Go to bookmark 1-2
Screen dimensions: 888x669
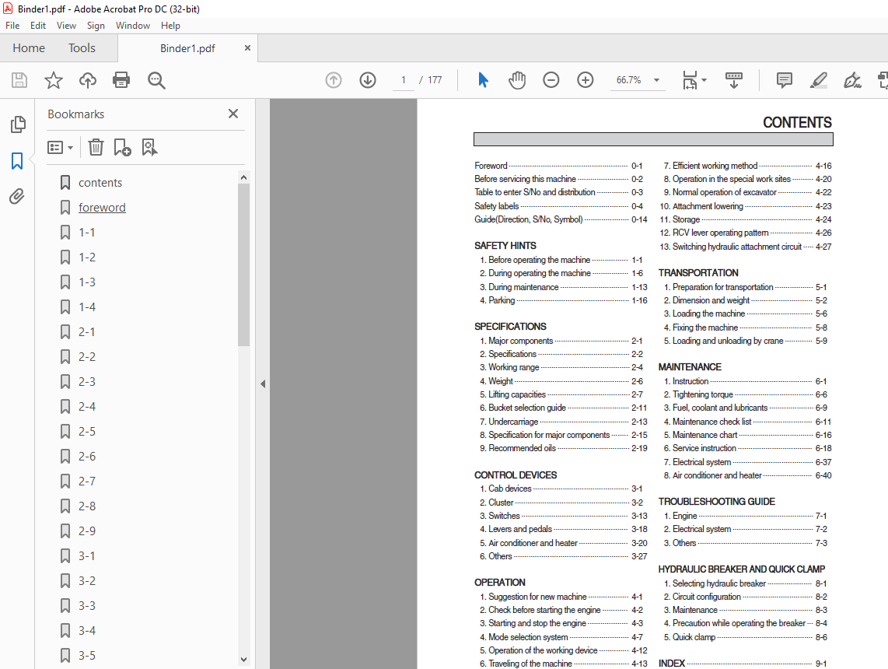point(86,257)
